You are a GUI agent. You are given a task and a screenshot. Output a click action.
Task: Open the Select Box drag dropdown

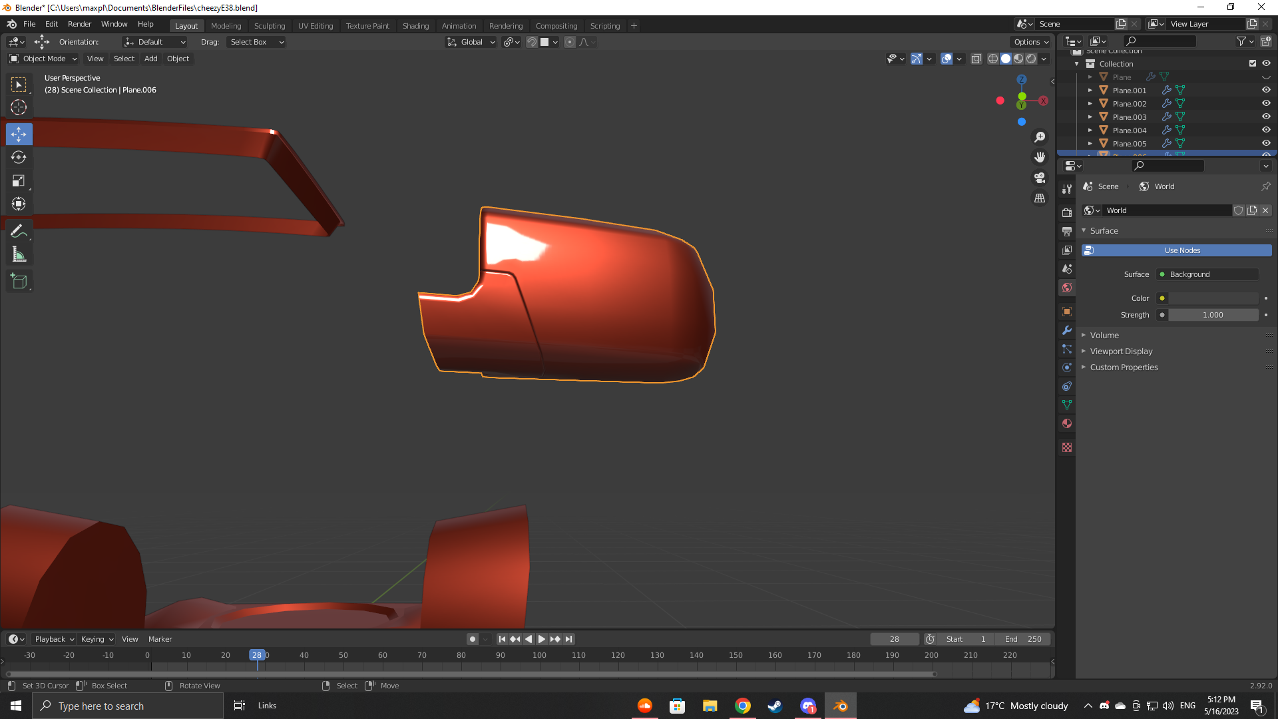point(256,42)
